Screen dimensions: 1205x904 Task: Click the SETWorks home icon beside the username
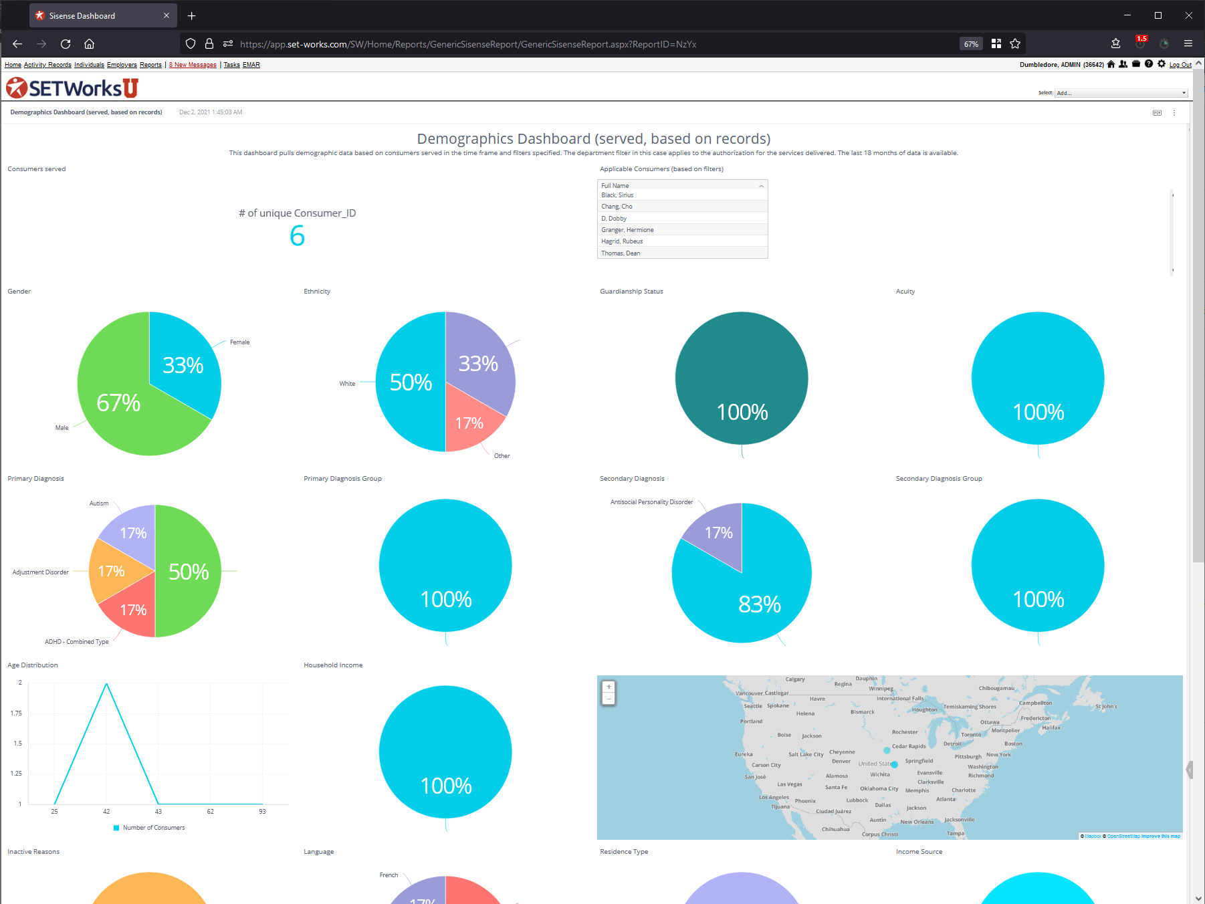[x=1111, y=64]
